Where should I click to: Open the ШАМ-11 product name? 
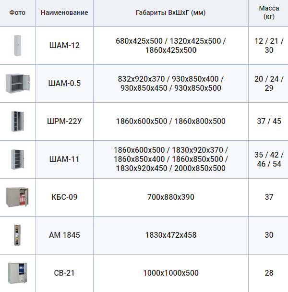pyautogui.click(x=64, y=159)
